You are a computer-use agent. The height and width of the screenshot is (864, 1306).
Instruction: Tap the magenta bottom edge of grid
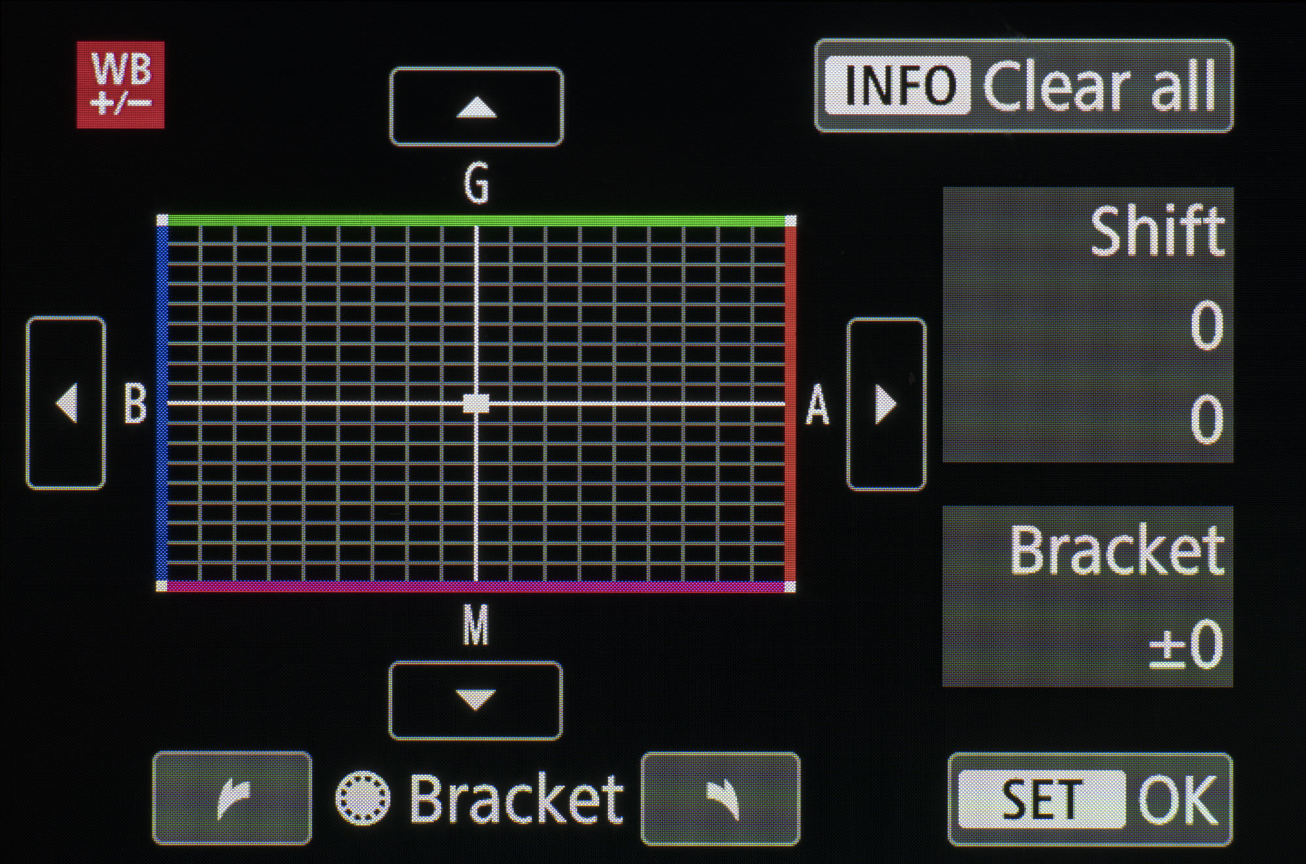(x=476, y=586)
